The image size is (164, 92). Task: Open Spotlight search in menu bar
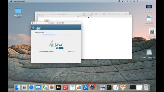(131, 1)
